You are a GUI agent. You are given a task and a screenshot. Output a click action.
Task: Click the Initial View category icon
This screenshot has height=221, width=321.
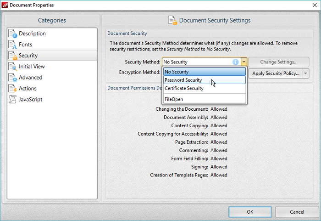coord(13,67)
